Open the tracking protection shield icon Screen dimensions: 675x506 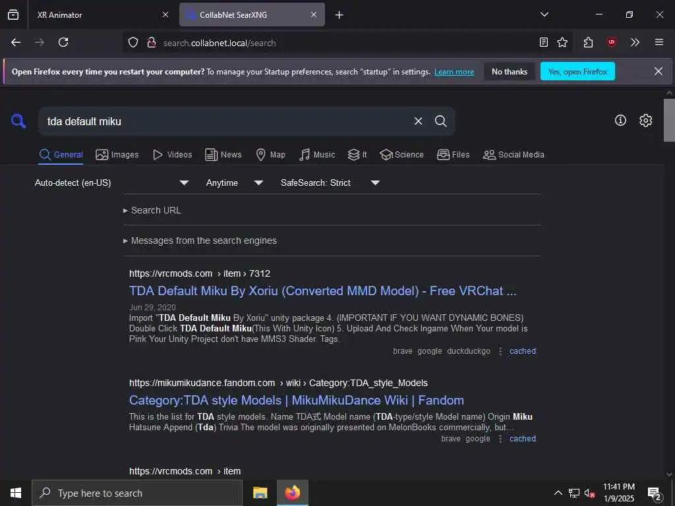tap(133, 43)
